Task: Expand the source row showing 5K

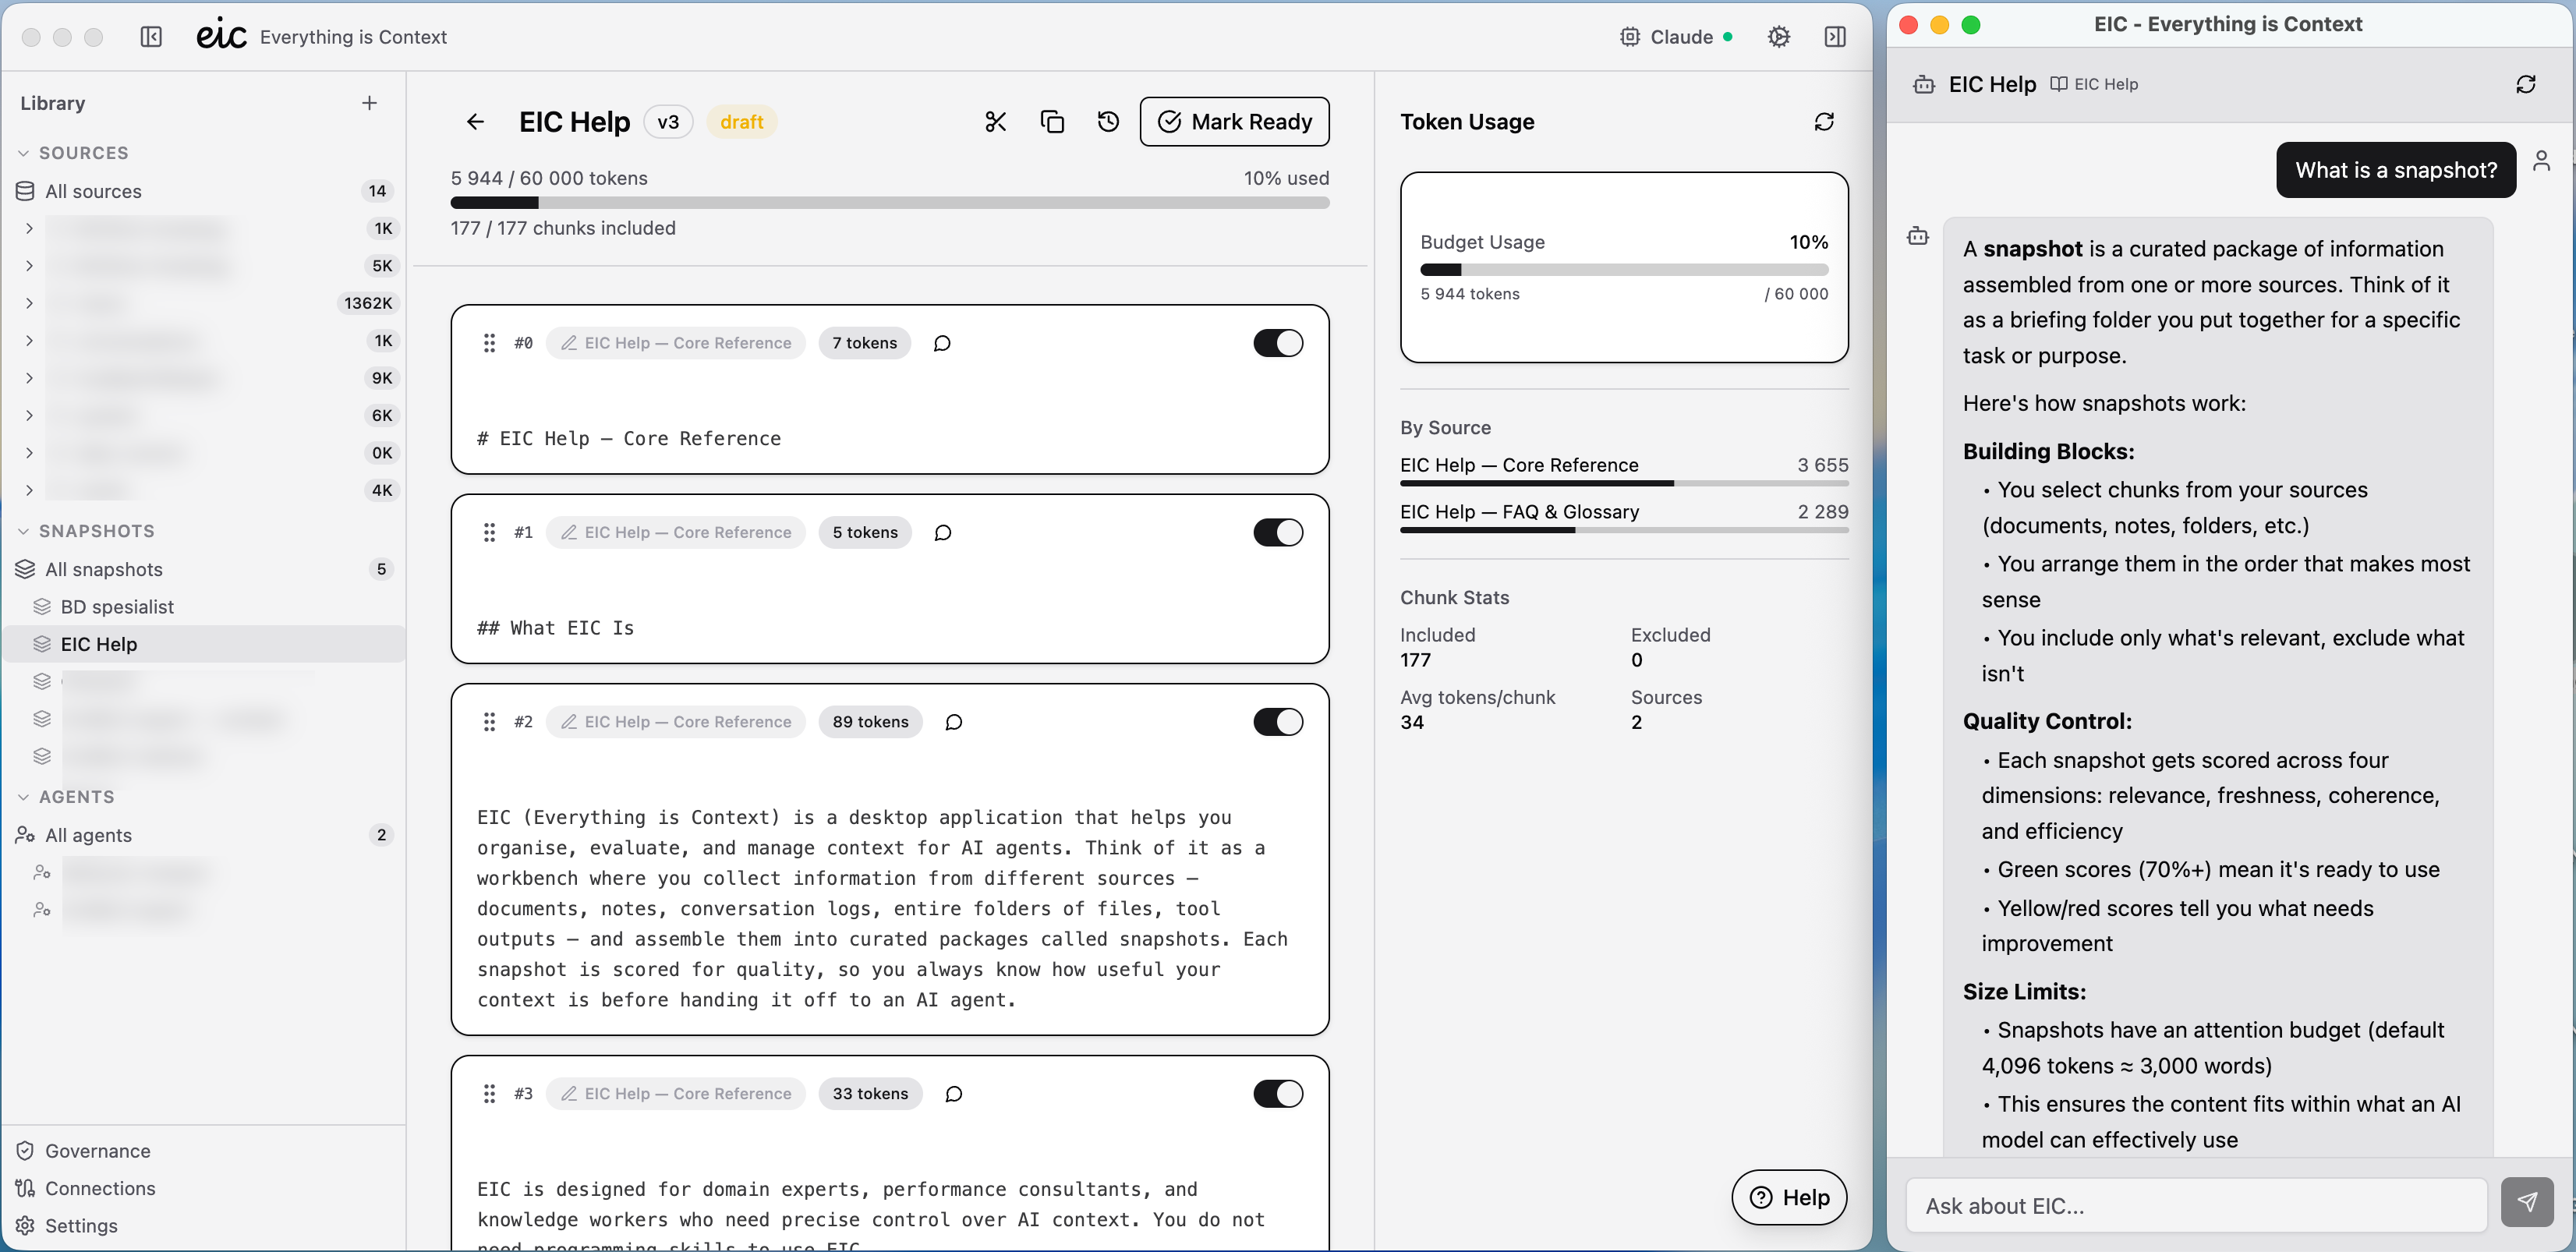Action: tap(29, 266)
